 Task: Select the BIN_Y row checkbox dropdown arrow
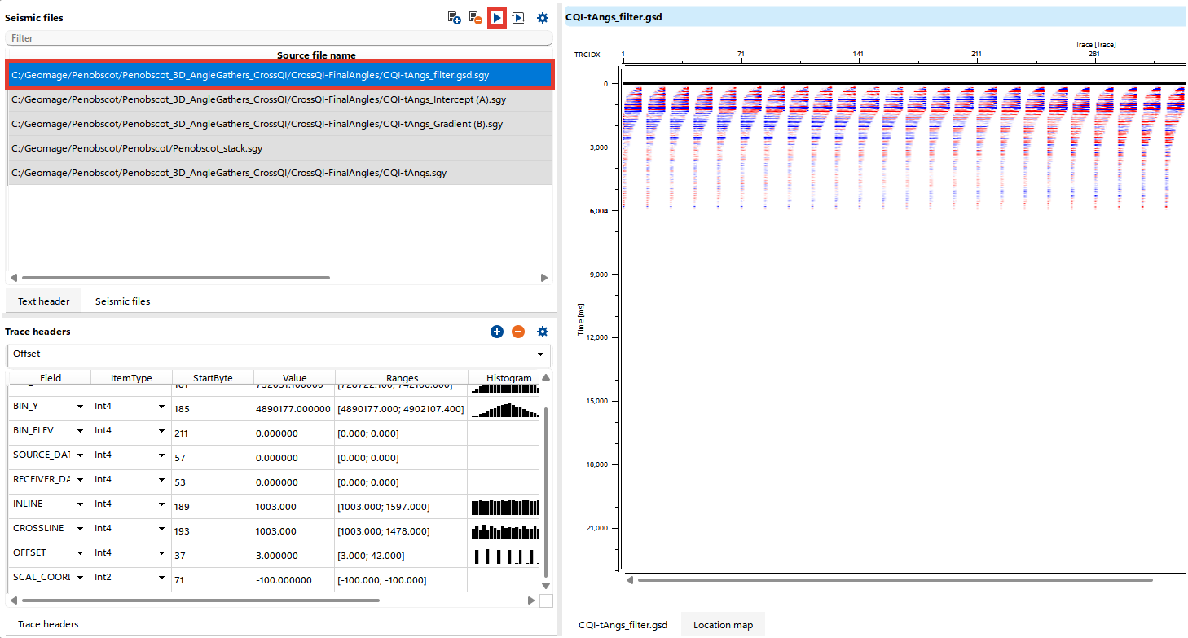(x=80, y=406)
